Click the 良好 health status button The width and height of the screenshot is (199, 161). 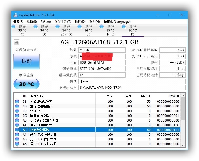[x=27, y=61]
